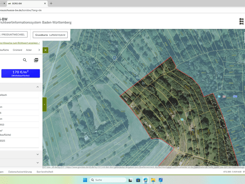Open Task View in the taskbar

tap(130, 180)
